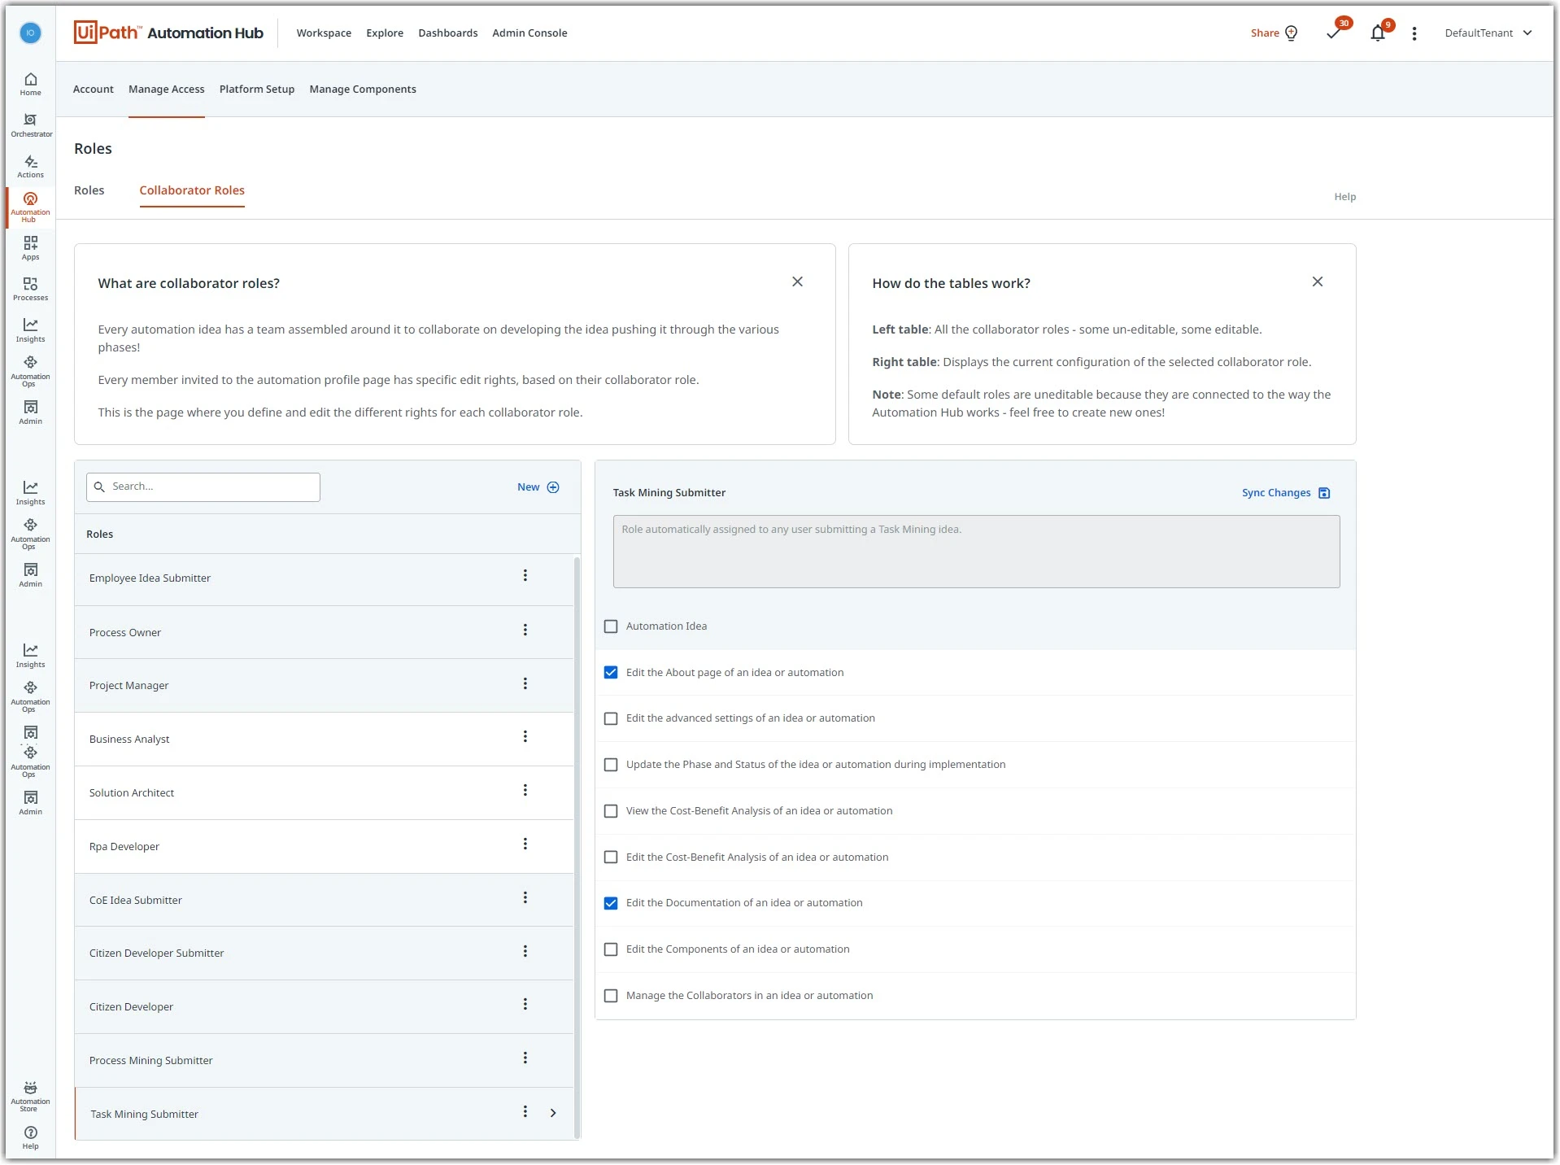The image size is (1560, 1165).
Task: Switch to the Roles sub-tab beside Collaborator Roles
Action: (89, 190)
